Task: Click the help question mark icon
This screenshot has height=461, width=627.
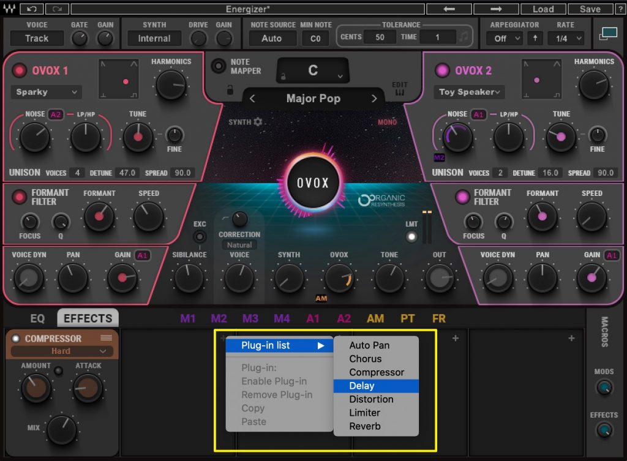Action: [x=620, y=9]
